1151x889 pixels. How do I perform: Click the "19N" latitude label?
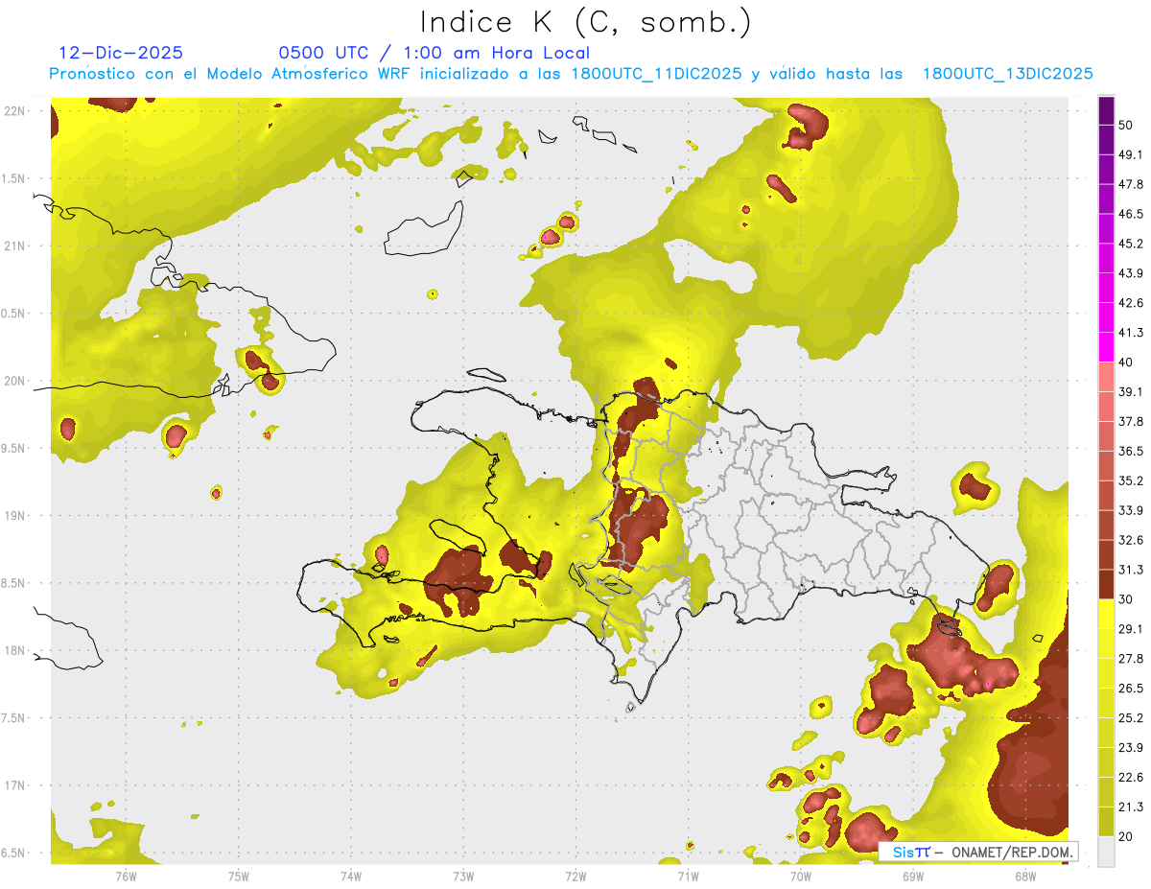(15, 515)
